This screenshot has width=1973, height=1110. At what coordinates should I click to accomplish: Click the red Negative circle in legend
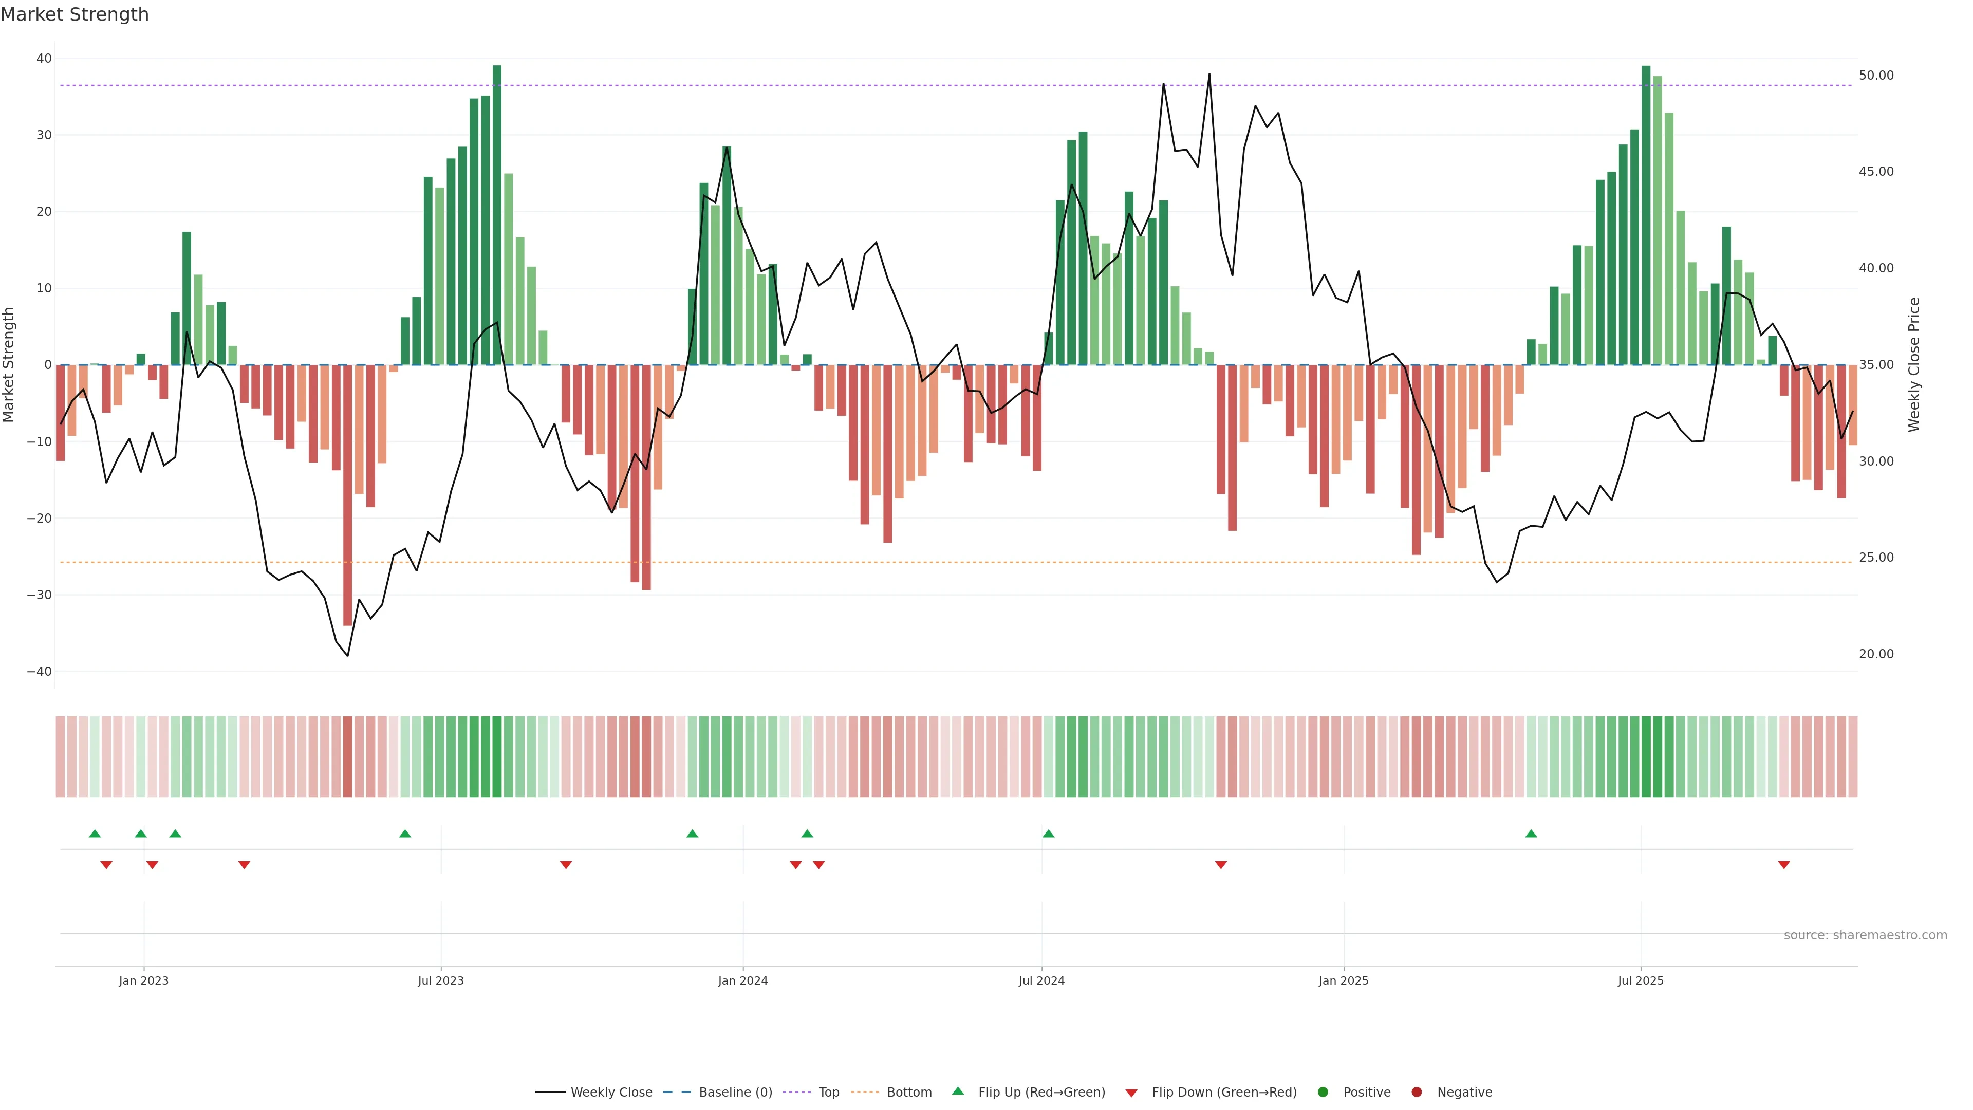(1416, 1093)
